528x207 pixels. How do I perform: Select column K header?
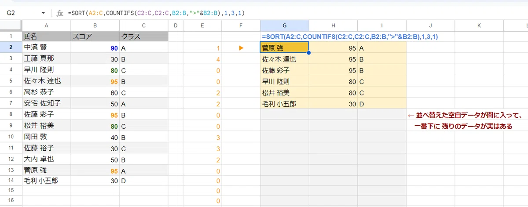click(479, 26)
